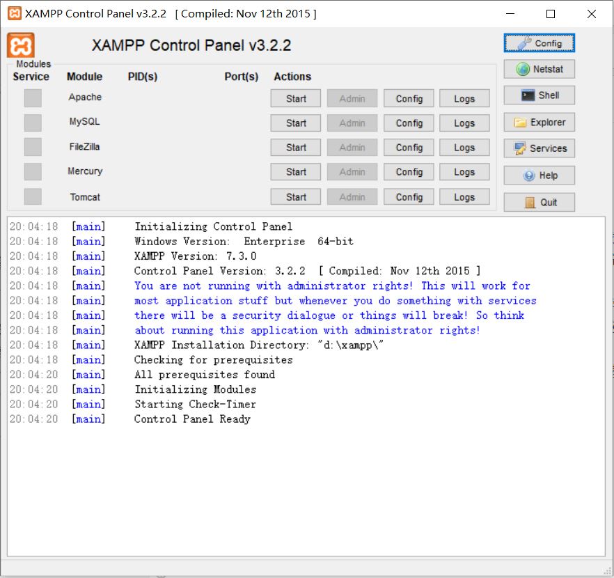Click the Module column header
The height and width of the screenshot is (578, 614).
click(85, 77)
